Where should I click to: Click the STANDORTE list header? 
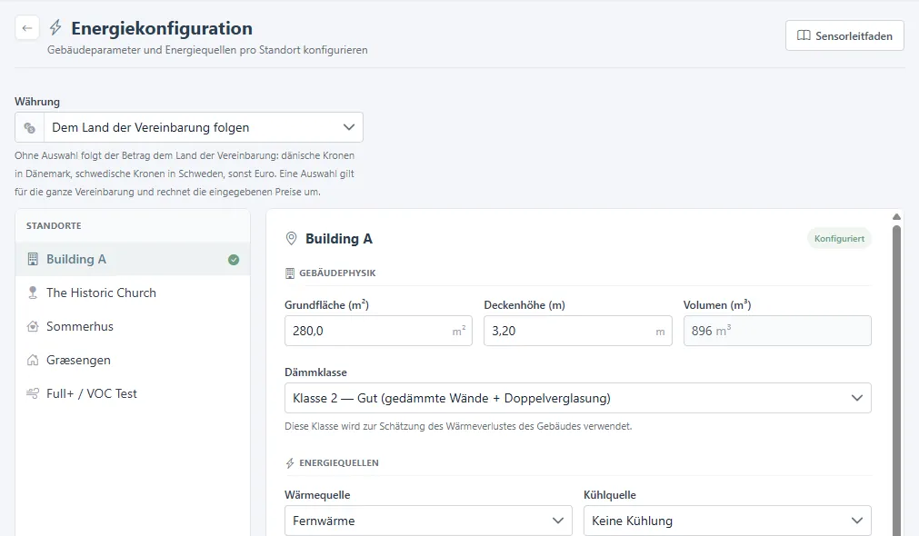click(54, 225)
